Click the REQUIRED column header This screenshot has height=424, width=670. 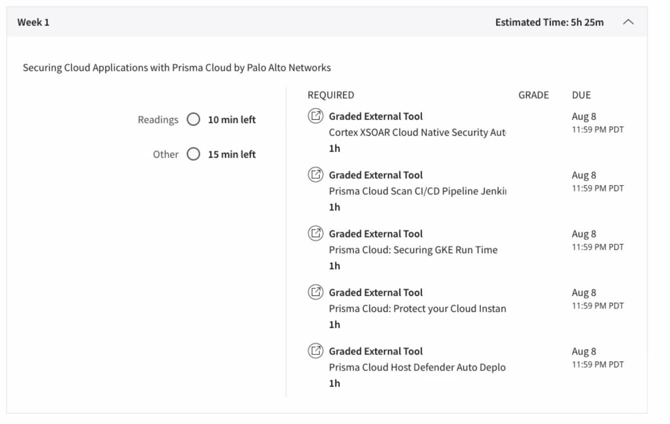[x=331, y=95]
